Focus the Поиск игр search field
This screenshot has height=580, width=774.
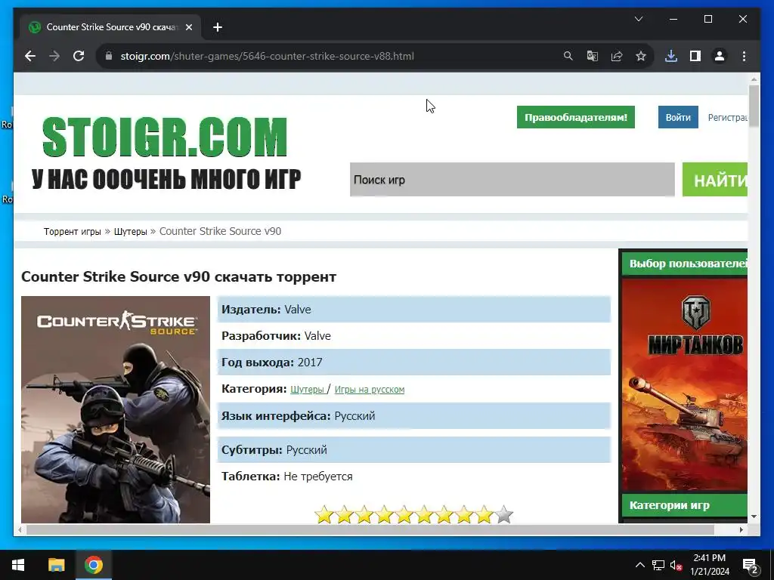pos(512,180)
